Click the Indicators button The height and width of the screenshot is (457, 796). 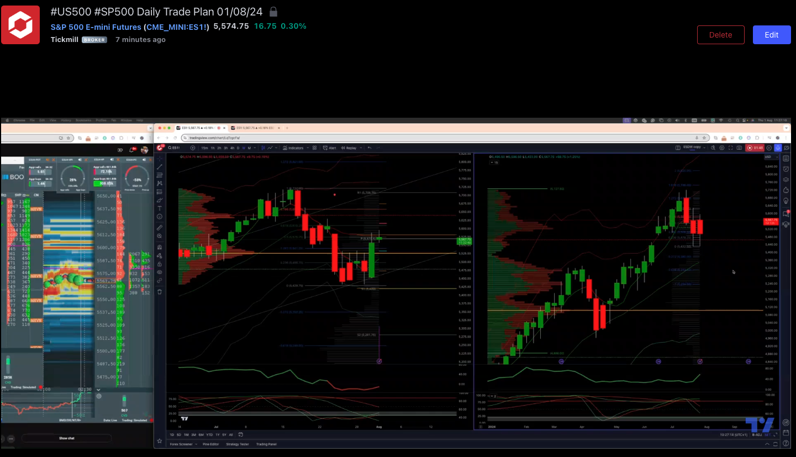[x=293, y=148]
